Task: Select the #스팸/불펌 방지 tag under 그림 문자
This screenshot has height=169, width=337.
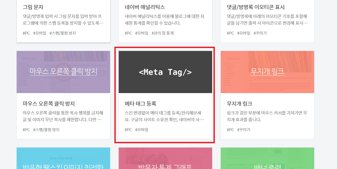Action: [x=63, y=33]
